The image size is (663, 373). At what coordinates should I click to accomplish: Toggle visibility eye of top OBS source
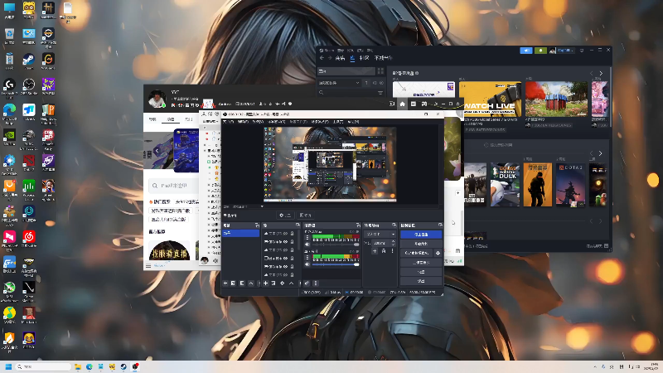(x=285, y=234)
